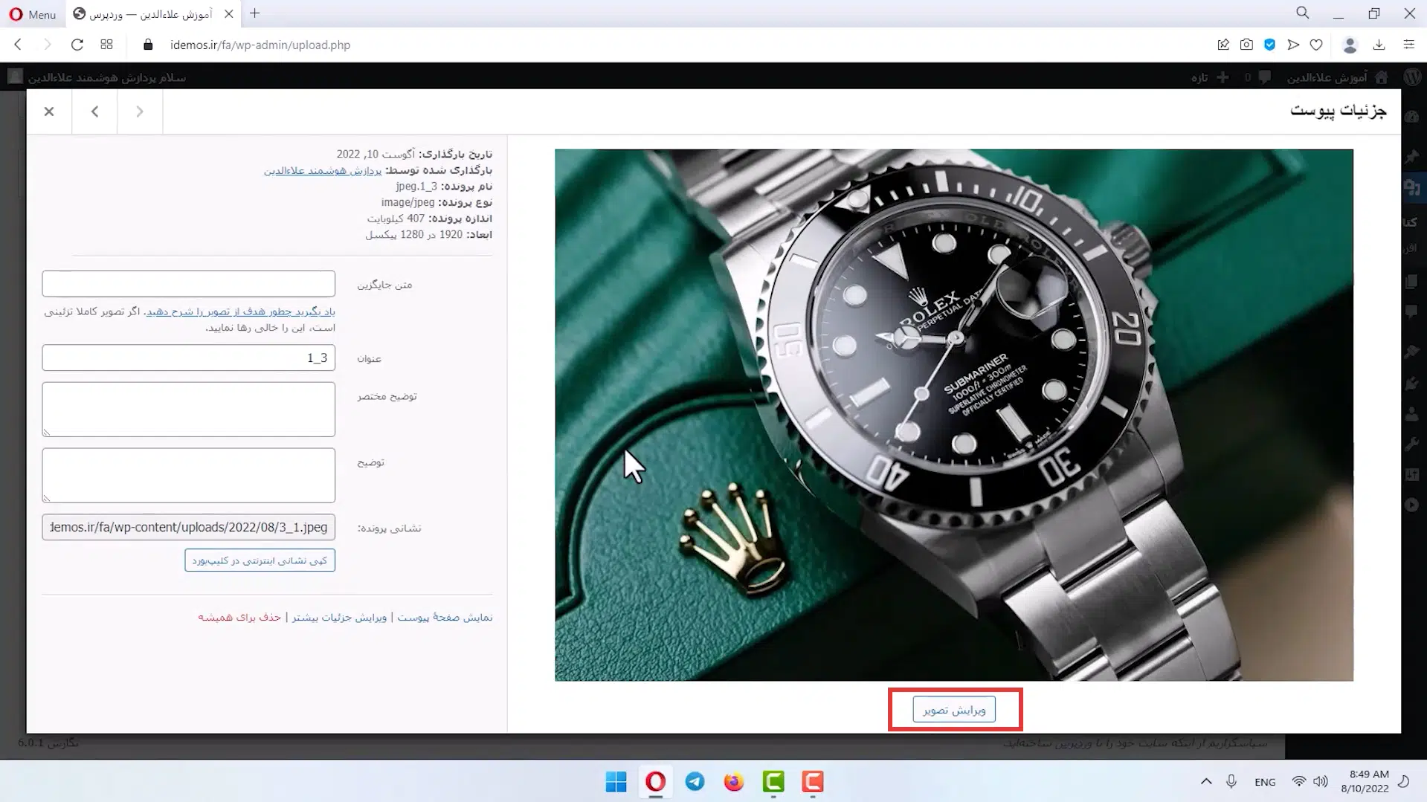Viewport: 1427px width, 802px height.
Task: Click the ویرایش تصویر edit image button
Action: click(x=954, y=710)
